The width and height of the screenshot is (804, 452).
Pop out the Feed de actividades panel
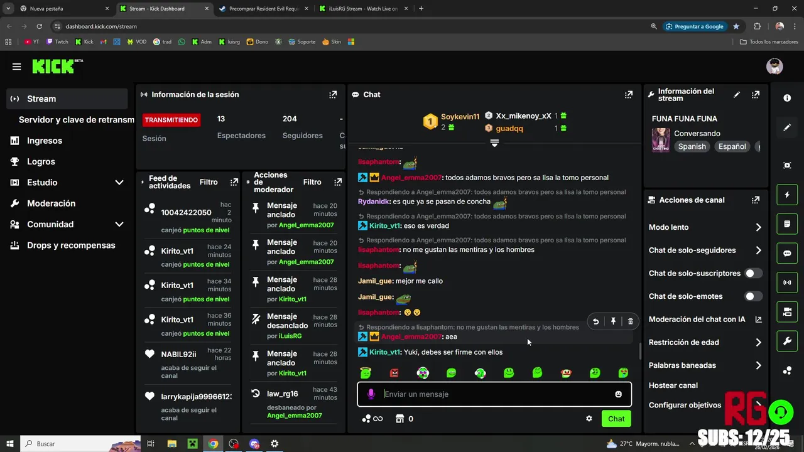[x=234, y=182]
